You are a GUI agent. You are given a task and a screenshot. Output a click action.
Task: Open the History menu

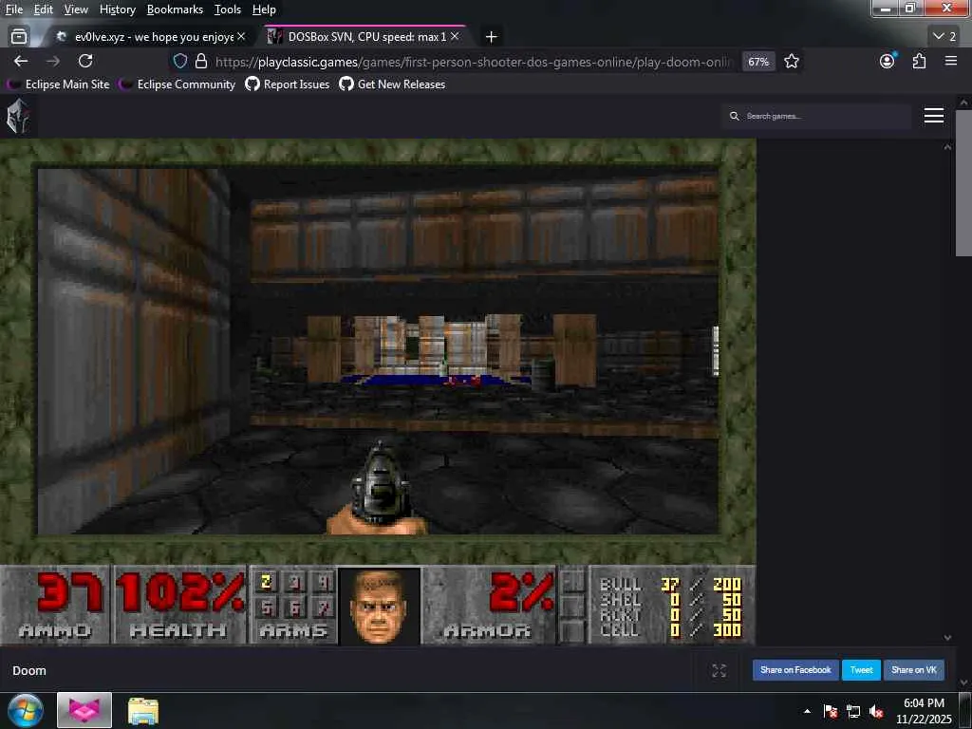(x=117, y=9)
